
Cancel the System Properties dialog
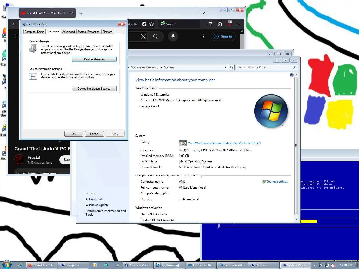point(94,134)
